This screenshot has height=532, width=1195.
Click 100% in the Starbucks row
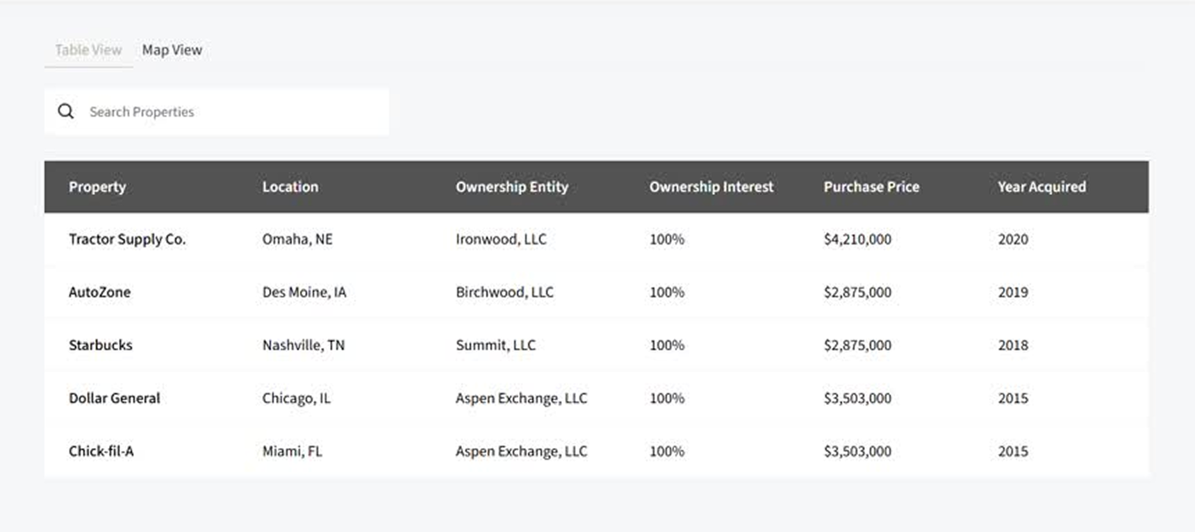coord(667,345)
